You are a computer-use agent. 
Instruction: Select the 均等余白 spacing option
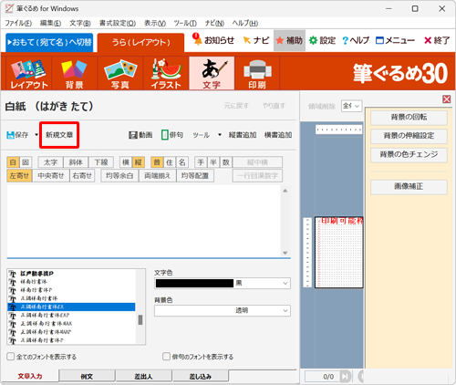(x=119, y=175)
